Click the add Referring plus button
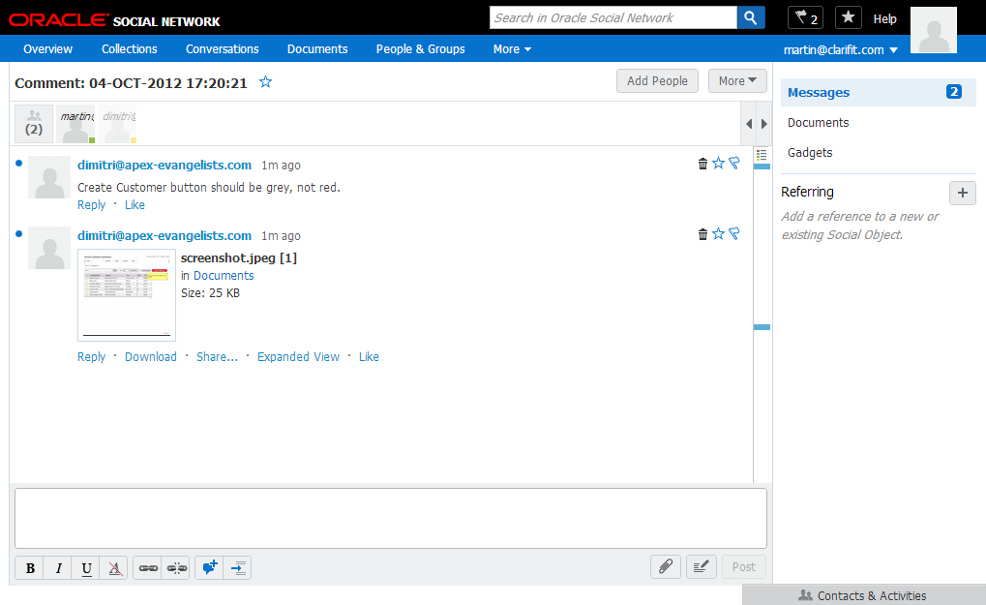This screenshot has height=605, width=986. tap(962, 193)
